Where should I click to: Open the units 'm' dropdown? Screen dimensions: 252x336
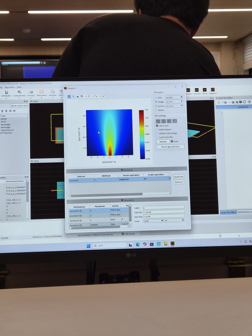[174, 220]
